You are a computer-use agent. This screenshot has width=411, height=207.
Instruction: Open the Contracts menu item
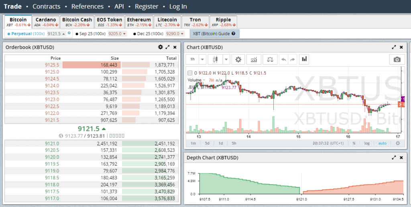pyautogui.click(x=47, y=6)
